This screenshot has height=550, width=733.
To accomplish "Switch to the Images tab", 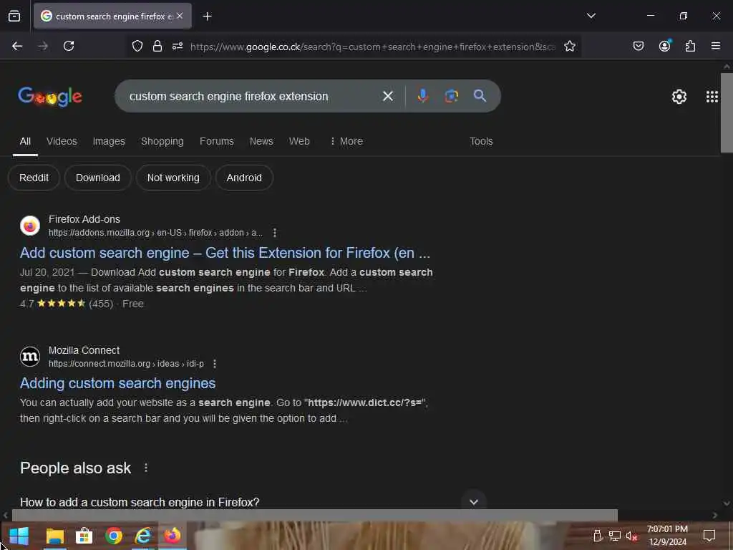I will point(109,141).
